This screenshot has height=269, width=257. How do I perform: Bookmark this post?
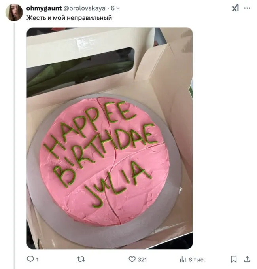click(x=234, y=259)
